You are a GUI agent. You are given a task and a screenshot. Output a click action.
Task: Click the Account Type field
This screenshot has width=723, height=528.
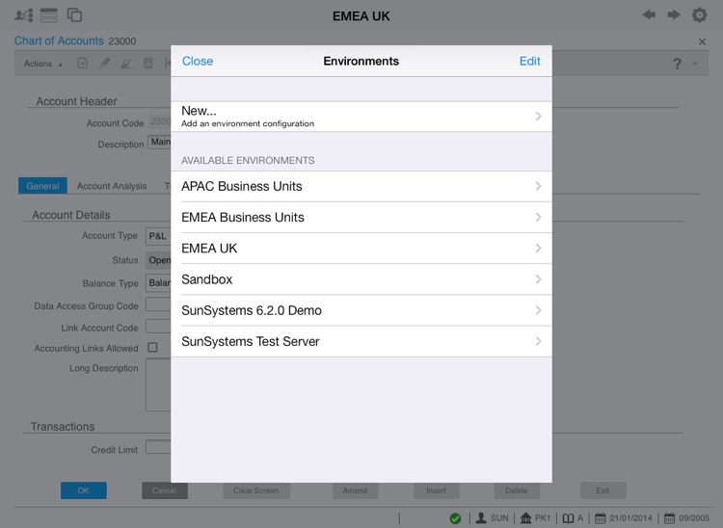point(159,236)
